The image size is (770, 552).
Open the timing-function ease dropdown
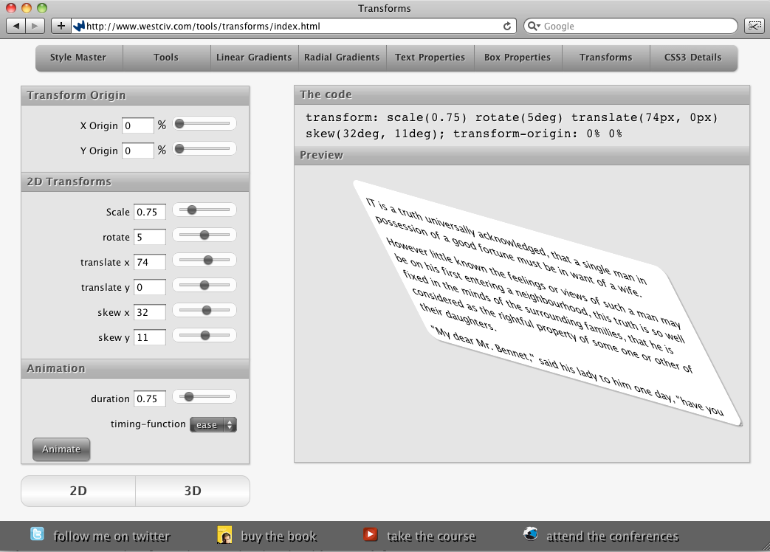point(213,424)
